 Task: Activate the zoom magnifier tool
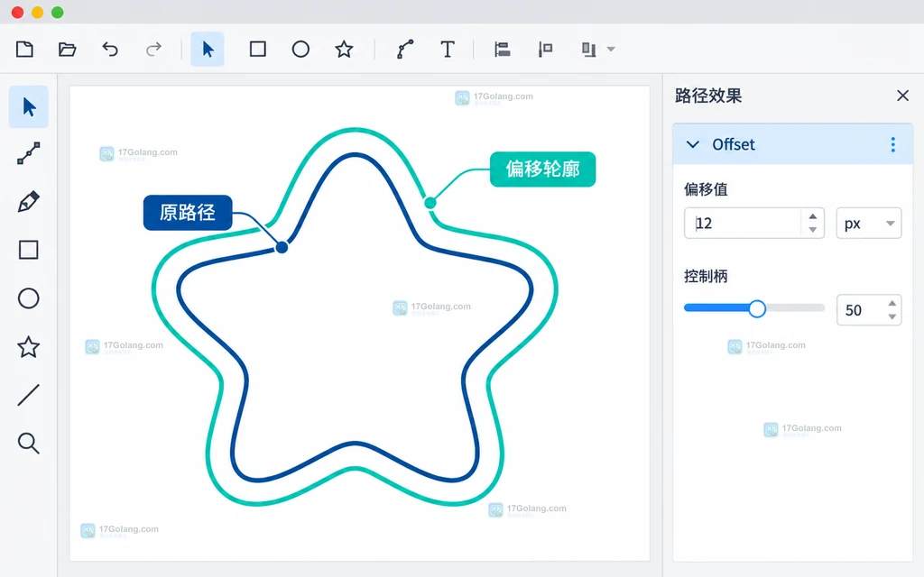coord(28,444)
